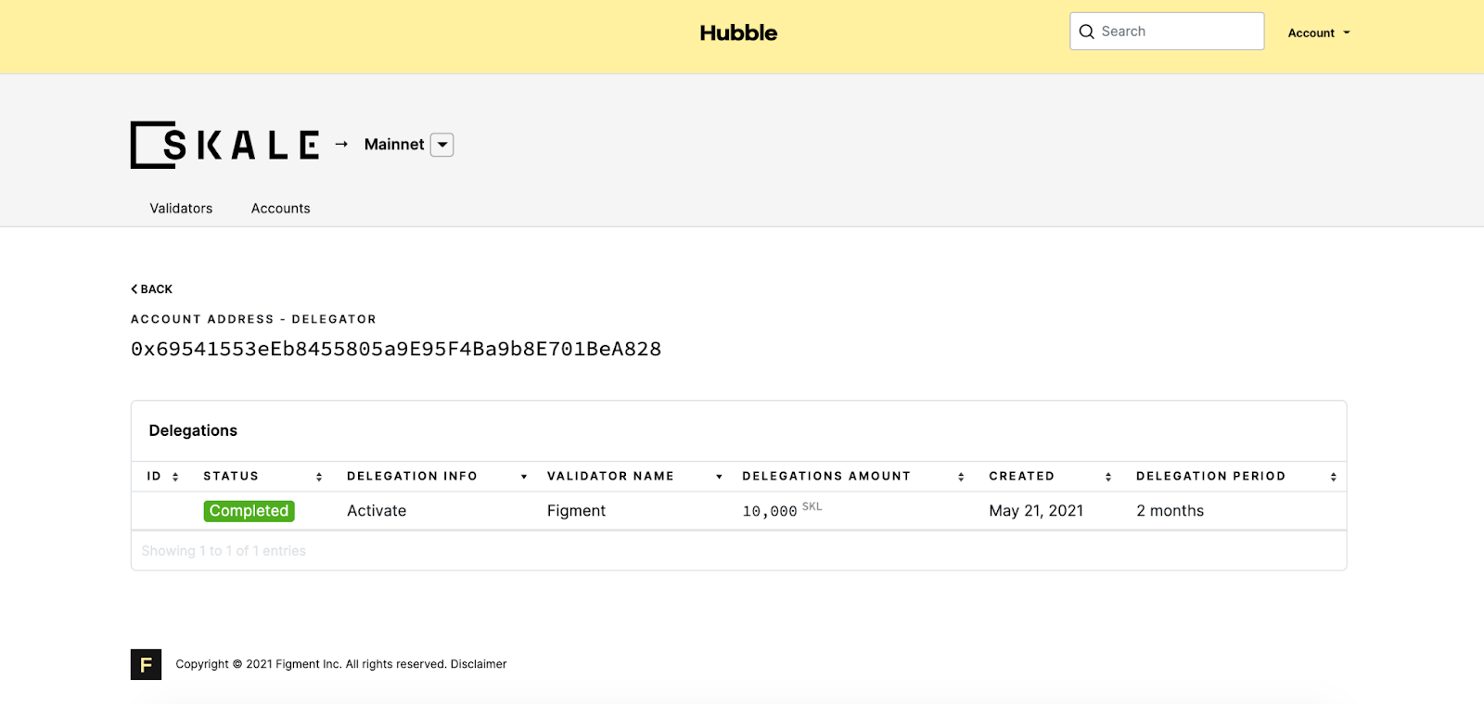Click the back chevron icon
The image size is (1484, 704).
pos(134,289)
